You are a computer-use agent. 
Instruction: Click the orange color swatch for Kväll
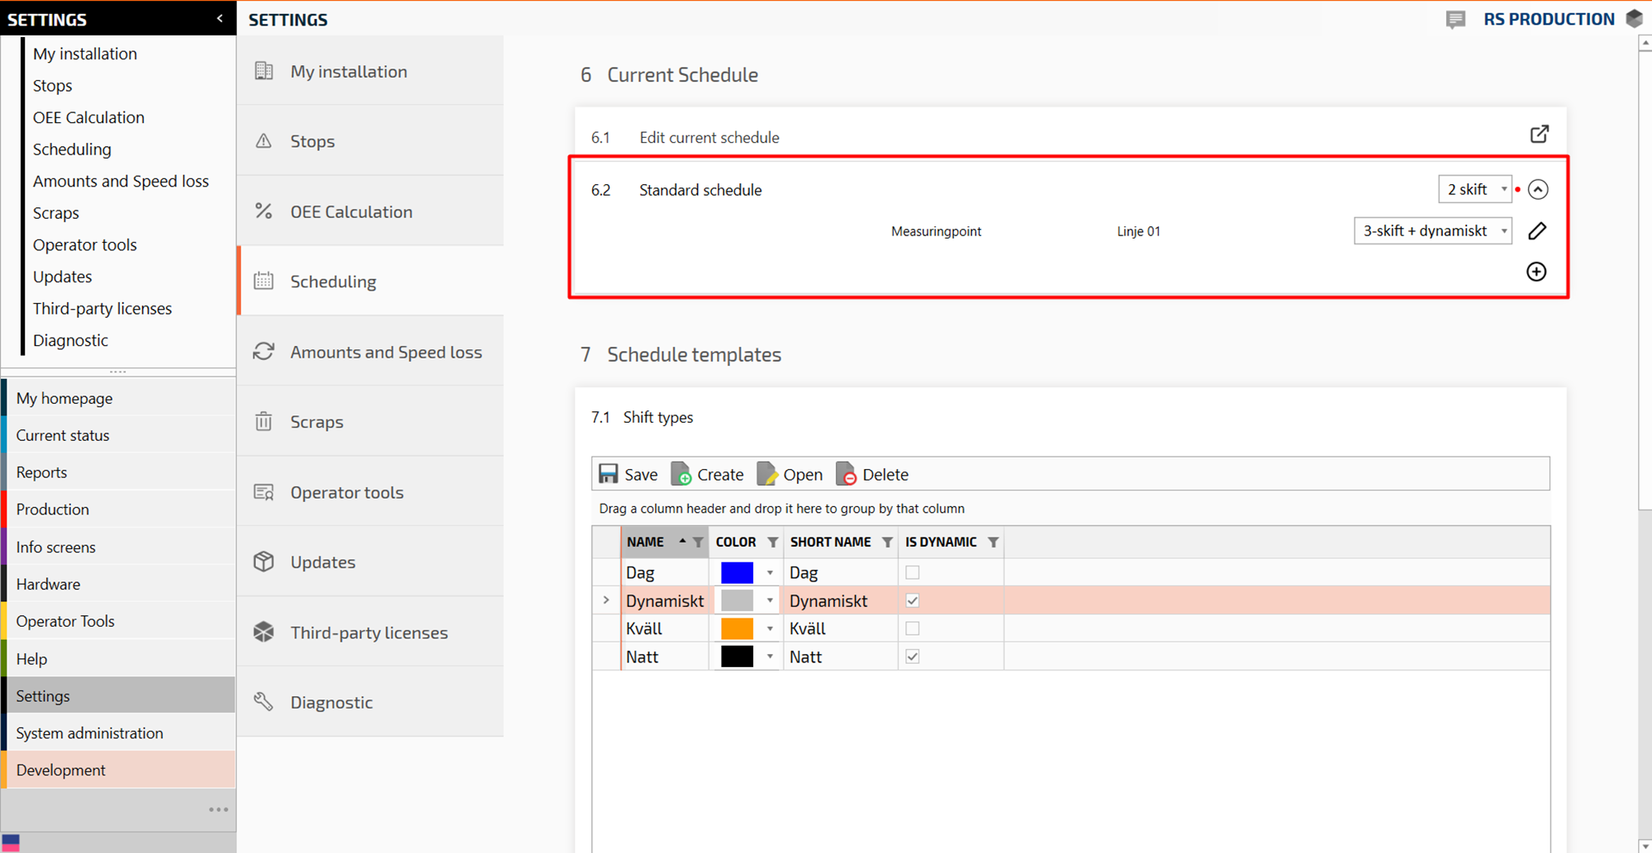(737, 628)
